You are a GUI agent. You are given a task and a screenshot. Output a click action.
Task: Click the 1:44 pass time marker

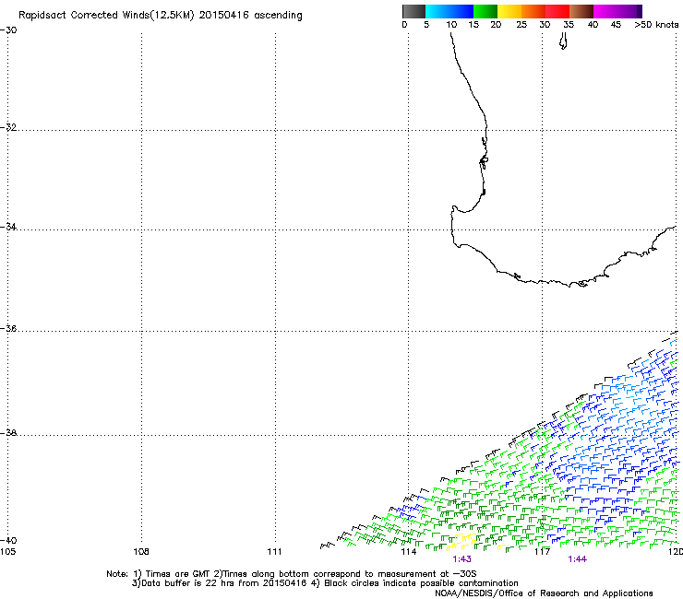click(x=577, y=559)
